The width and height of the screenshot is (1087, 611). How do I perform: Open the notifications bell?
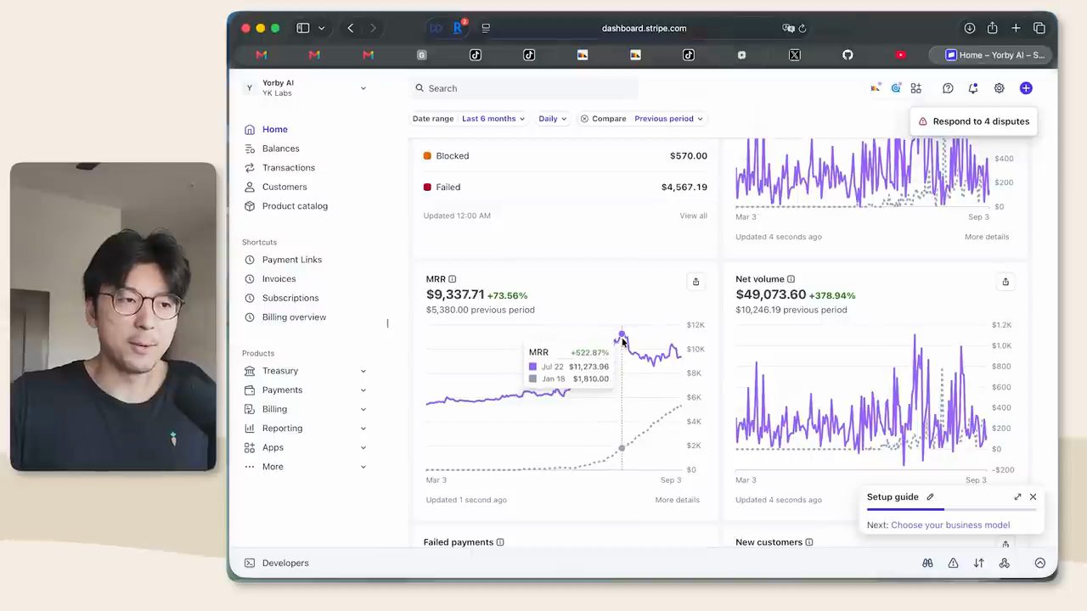[x=973, y=88]
